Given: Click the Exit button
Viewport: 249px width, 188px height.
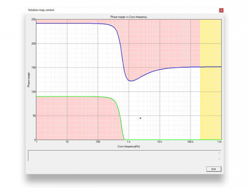Looking at the screenshot, I should tap(214, 169).
